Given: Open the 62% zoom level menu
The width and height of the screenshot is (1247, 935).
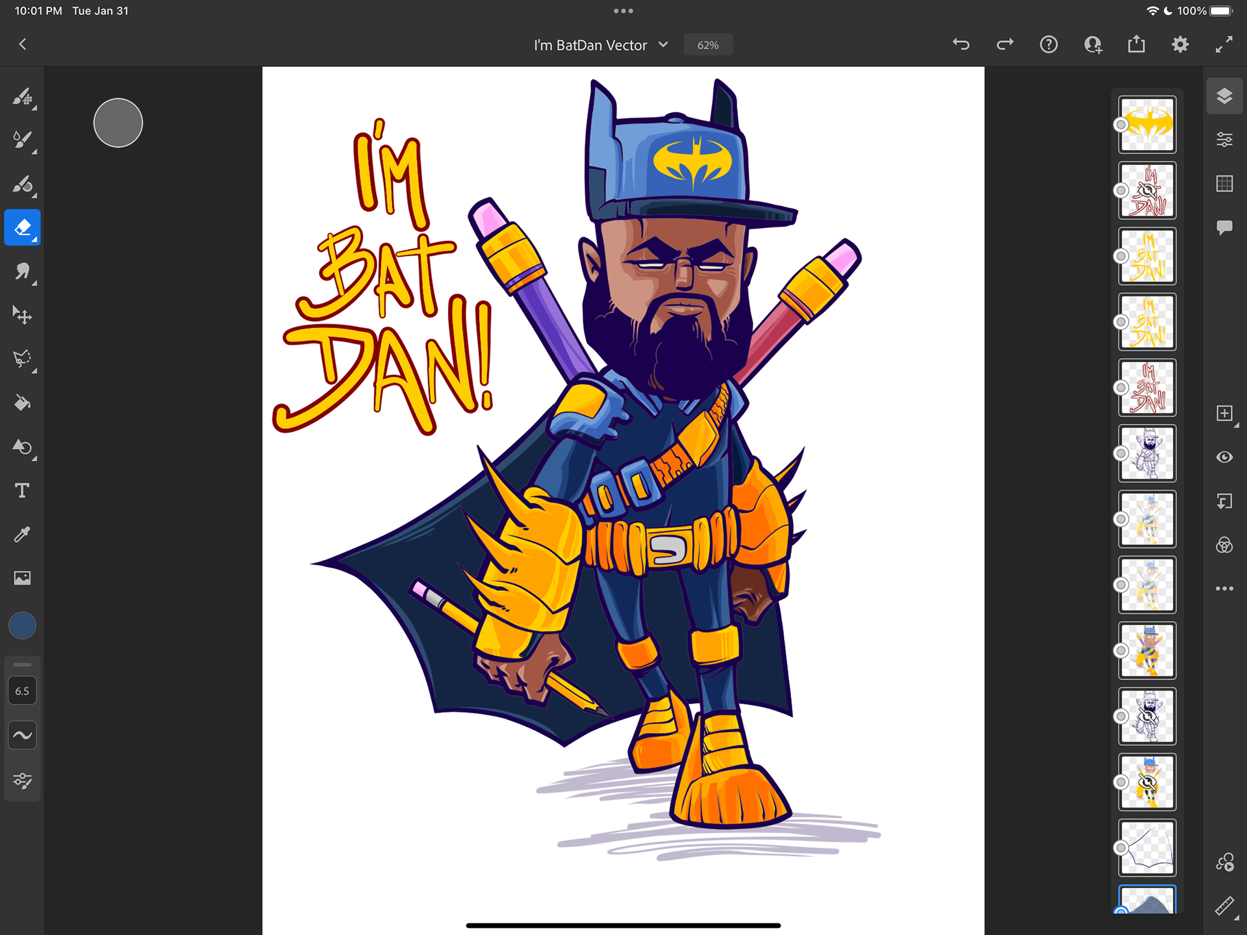Looking at the screenshot, I should tap(708, 45).
